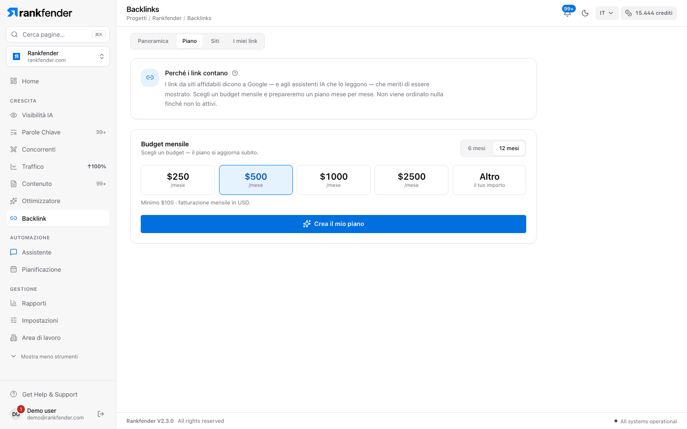
Task: Click the Backlink chain icon in sidebar
Action: [x=13, y=218]
